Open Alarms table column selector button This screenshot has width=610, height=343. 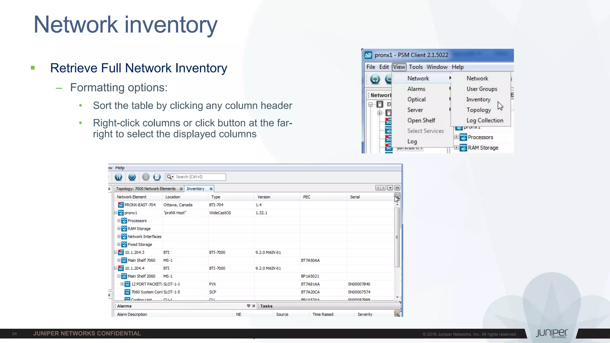[x=397, y=314]
